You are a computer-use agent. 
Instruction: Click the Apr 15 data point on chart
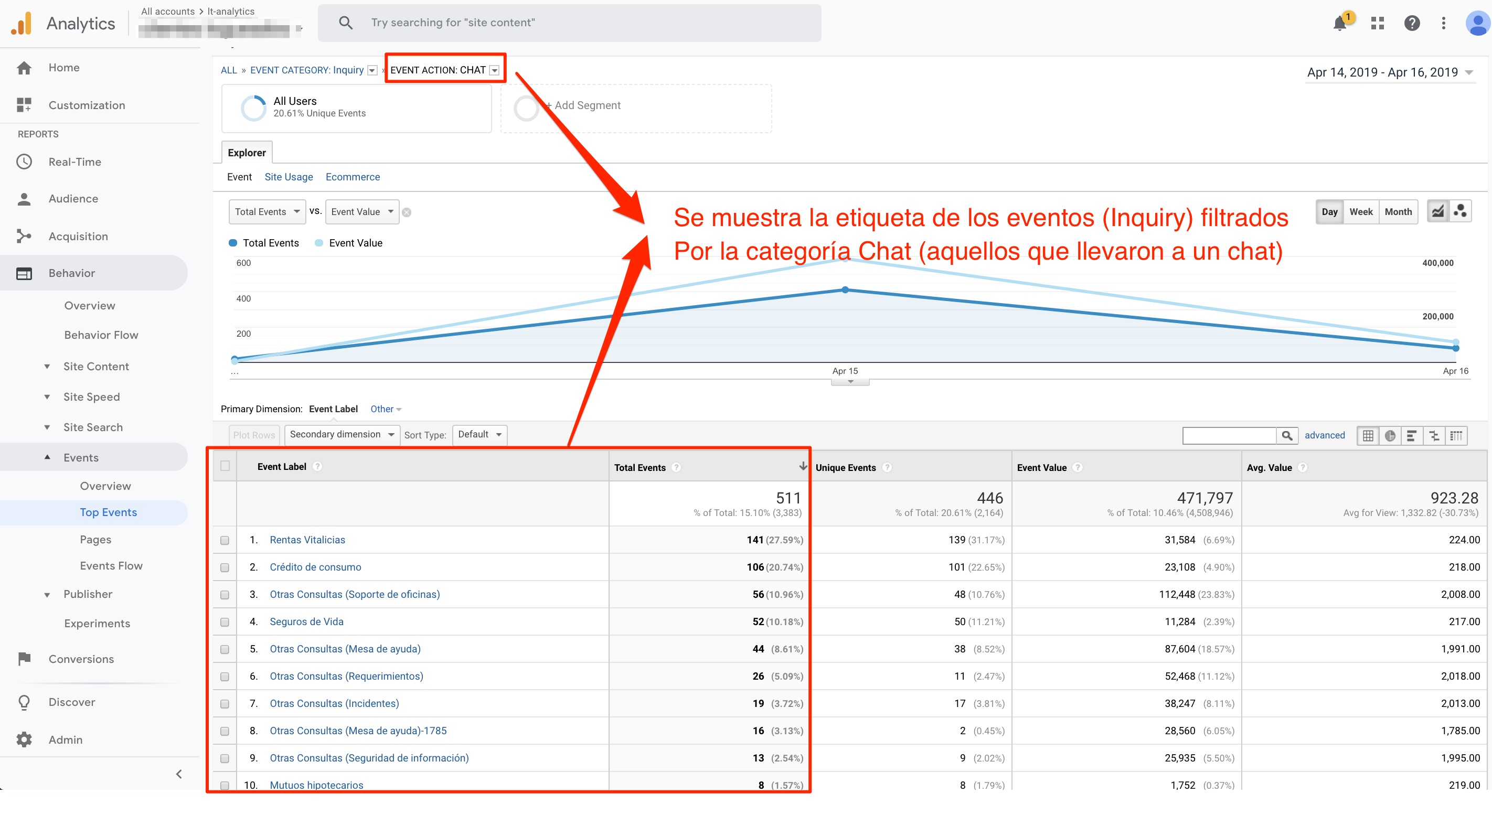845,290
